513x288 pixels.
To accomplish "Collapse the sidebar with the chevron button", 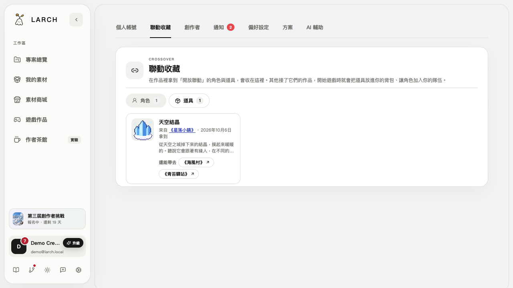I will pos(76,20).
